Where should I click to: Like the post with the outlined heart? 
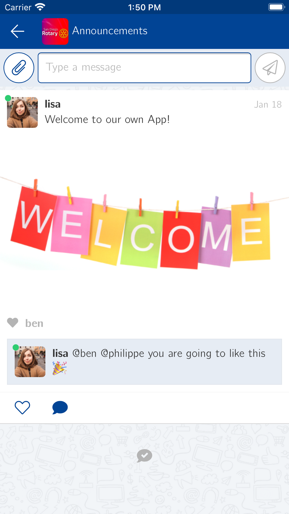[x=22, y=408]
